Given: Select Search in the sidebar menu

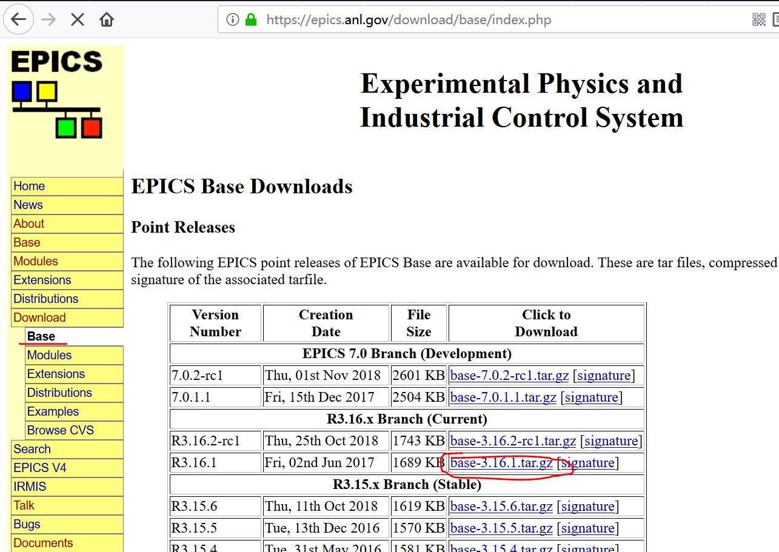Looking at the screenshot, I should pyautogui.click(x=32, y=449).
